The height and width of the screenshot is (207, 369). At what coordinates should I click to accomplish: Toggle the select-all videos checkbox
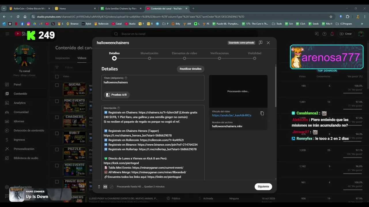(57, 76)
